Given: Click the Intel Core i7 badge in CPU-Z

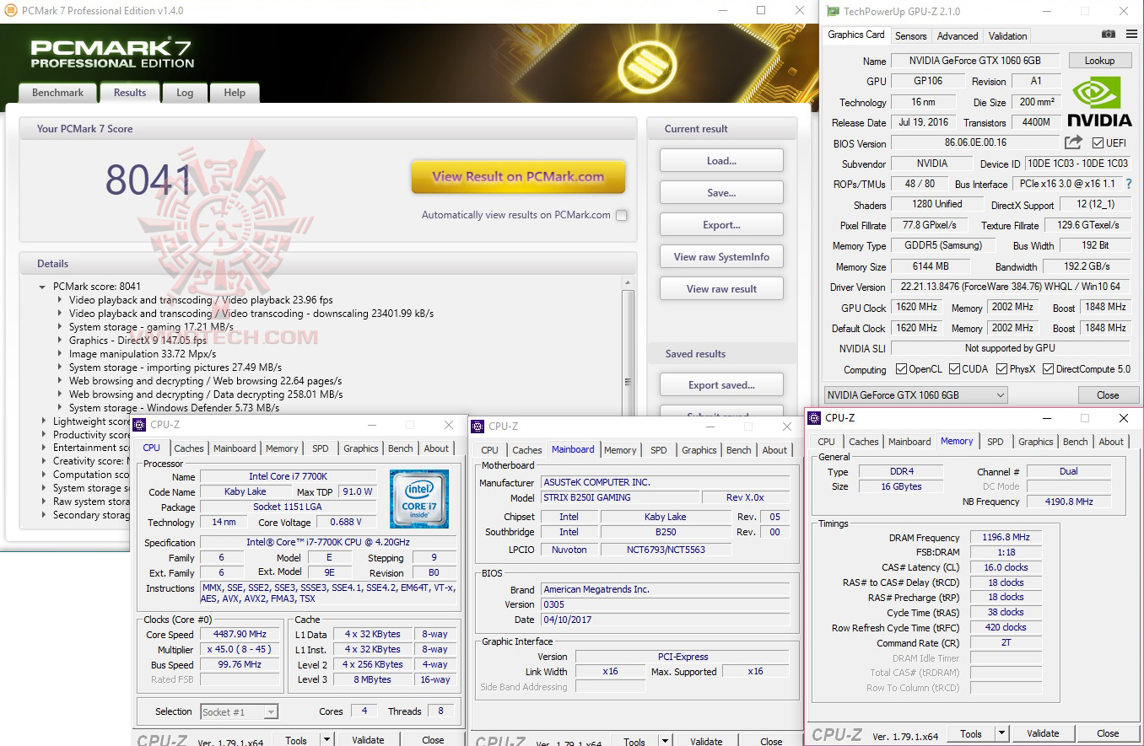Looking at the screenshot, I should (x=419, y=498).
